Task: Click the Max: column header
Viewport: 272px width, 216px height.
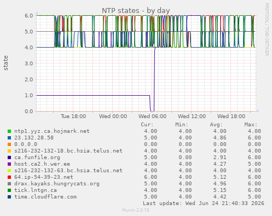Action: click(251, 125)
